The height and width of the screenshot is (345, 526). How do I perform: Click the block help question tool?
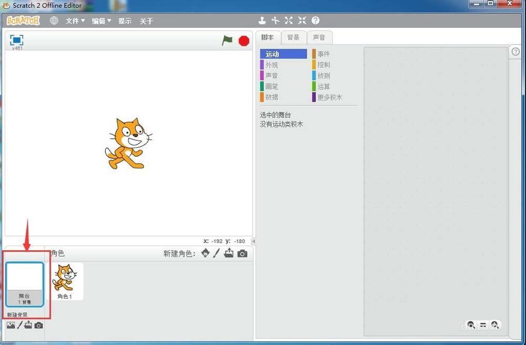point(315,21)
